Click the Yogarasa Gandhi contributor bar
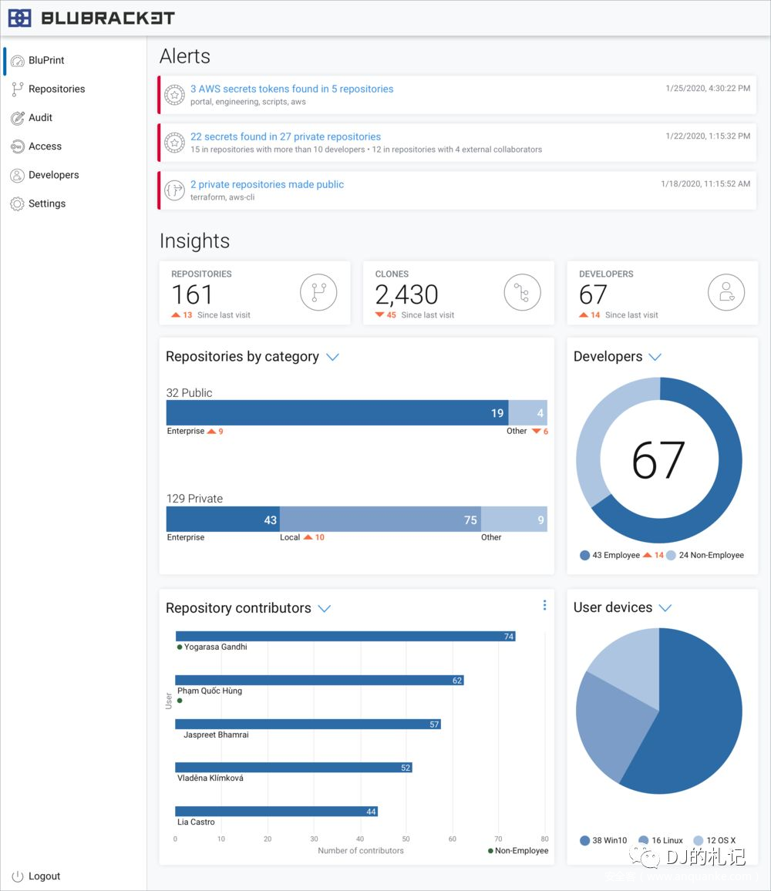Screen dimensions: 771x891 point(345,636)
